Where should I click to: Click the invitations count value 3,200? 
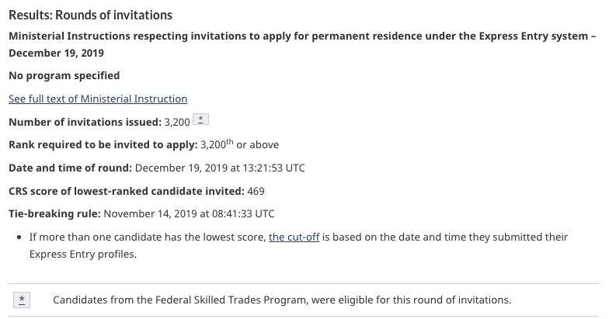[177, 122]
